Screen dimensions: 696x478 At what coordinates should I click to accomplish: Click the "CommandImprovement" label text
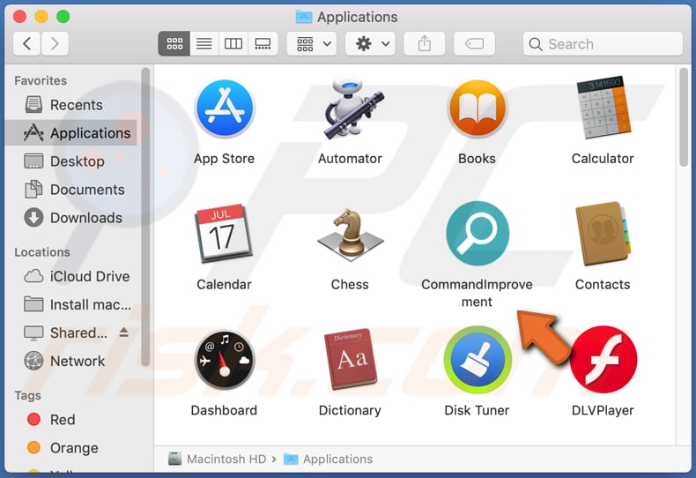478,293
